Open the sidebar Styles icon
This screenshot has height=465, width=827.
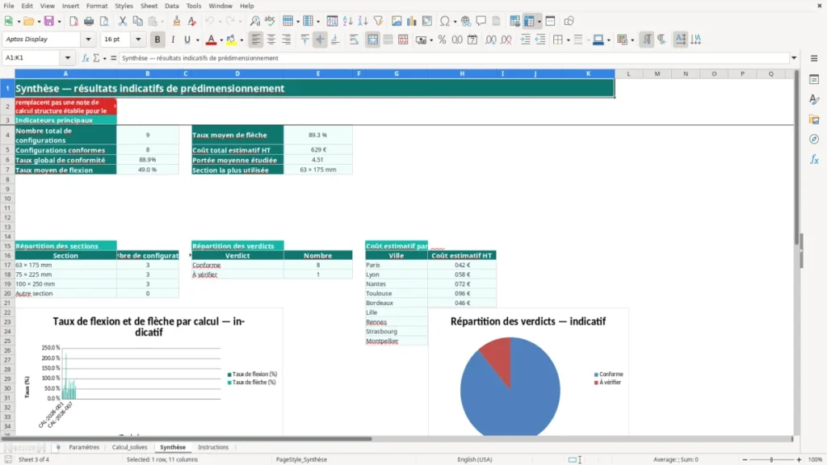click(814, 99)
